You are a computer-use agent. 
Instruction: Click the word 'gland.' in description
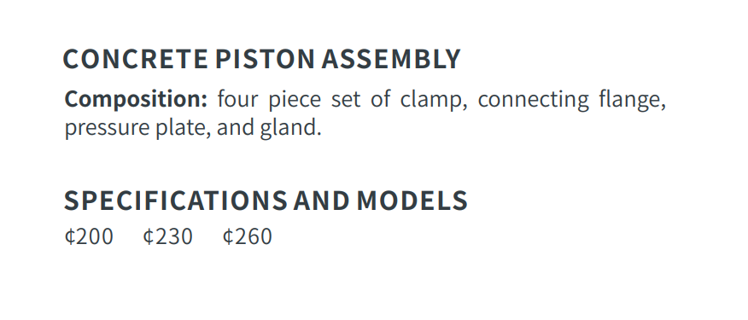[291, 128]
